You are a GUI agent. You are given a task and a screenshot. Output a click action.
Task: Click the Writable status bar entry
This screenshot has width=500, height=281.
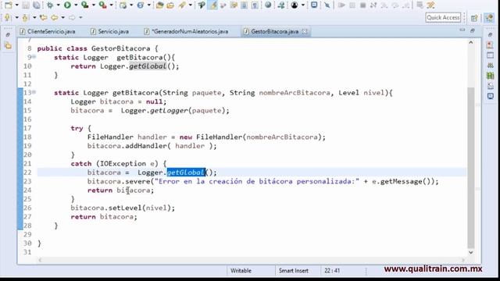click(x=241, y=271)
